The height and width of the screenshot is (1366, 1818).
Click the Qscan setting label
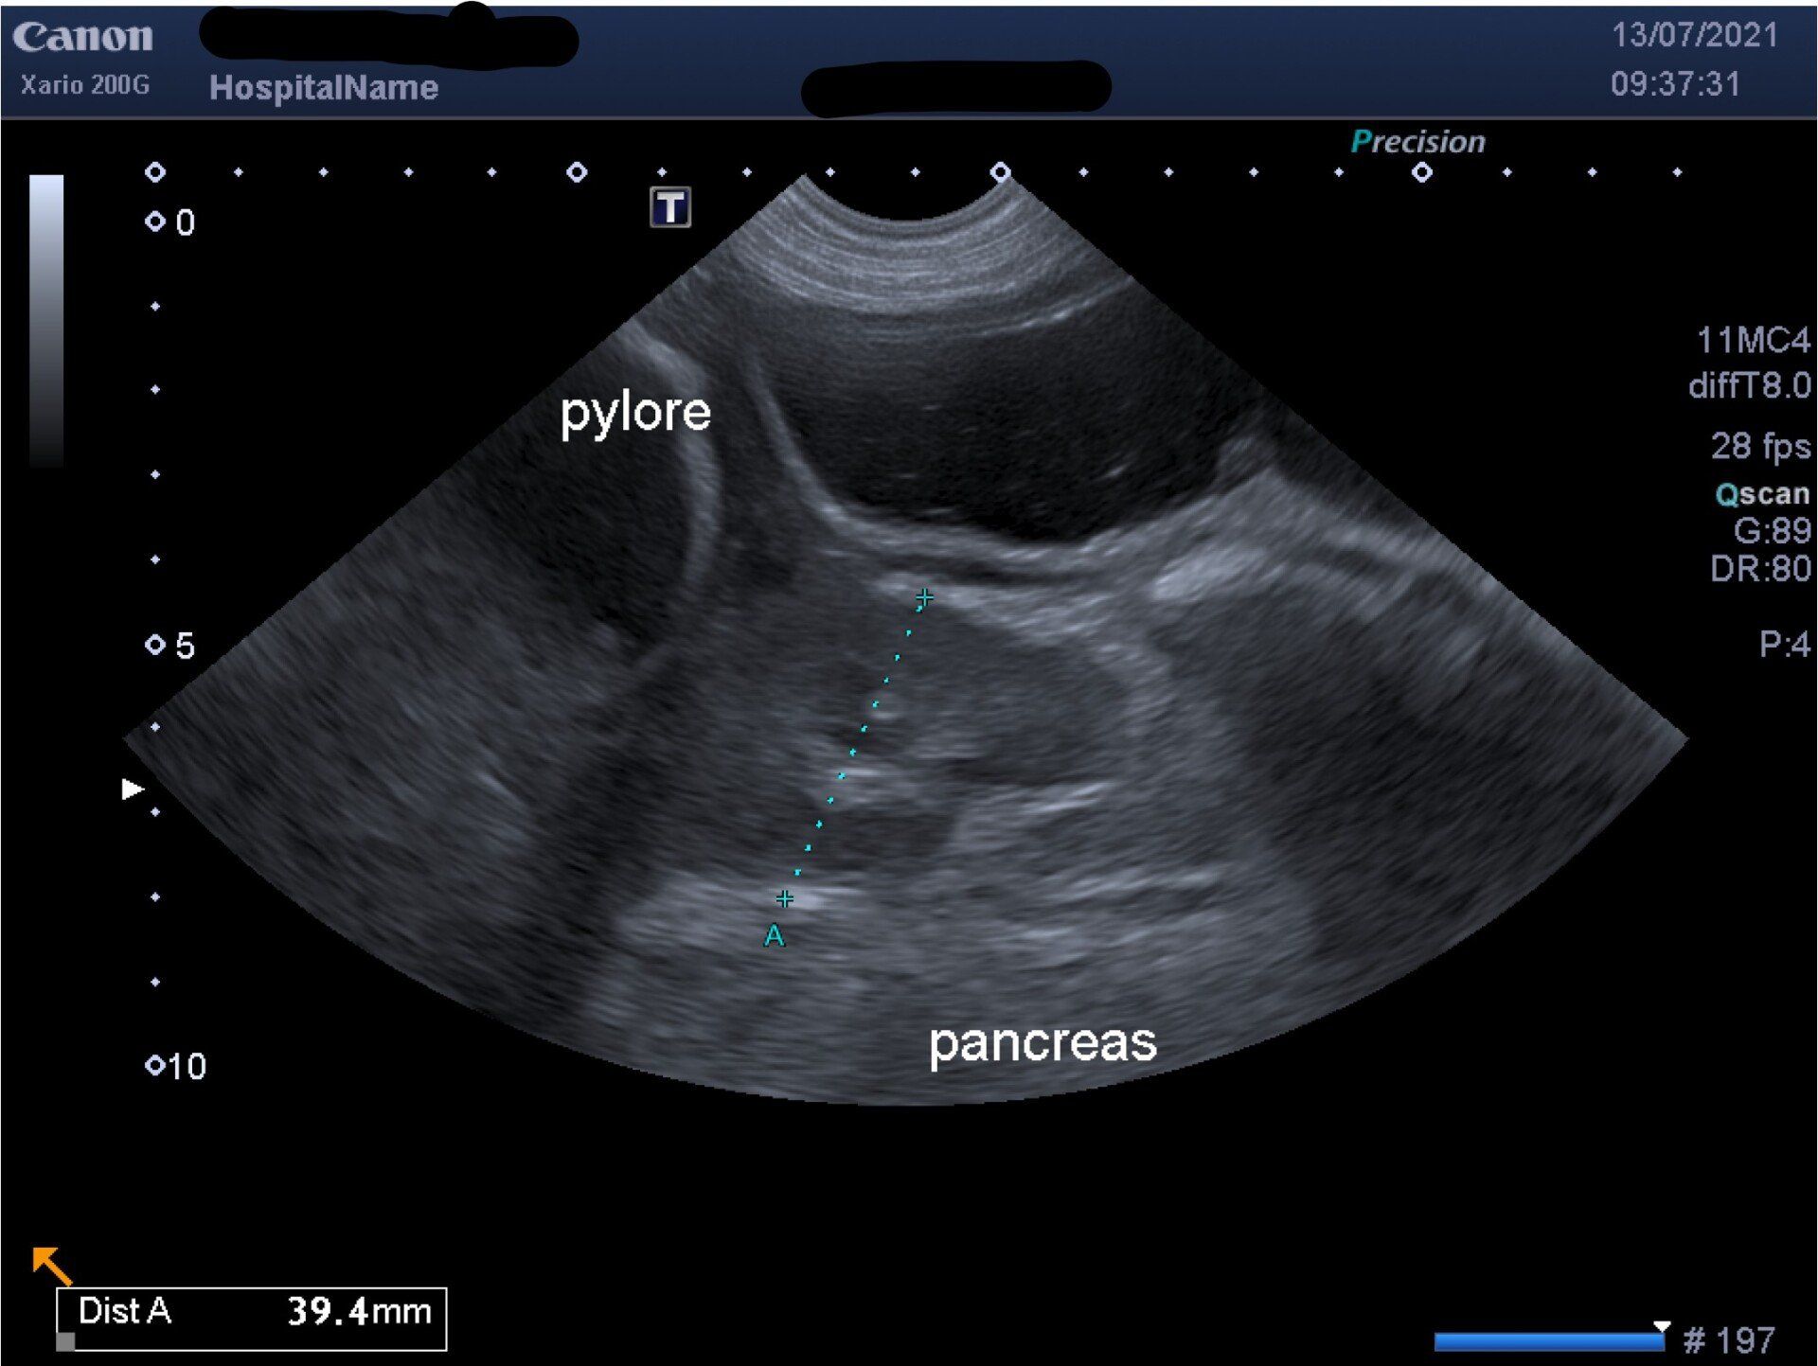point(1761,493)
